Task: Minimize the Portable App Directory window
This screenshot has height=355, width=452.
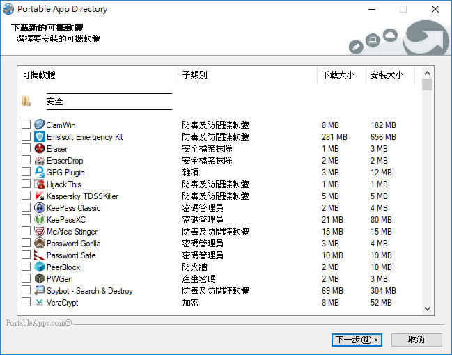Action: click(x=372, y=9)
